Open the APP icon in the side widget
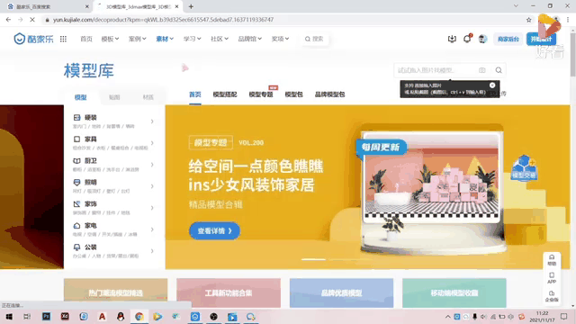This screenshot has width=576, height=324. 552,278
